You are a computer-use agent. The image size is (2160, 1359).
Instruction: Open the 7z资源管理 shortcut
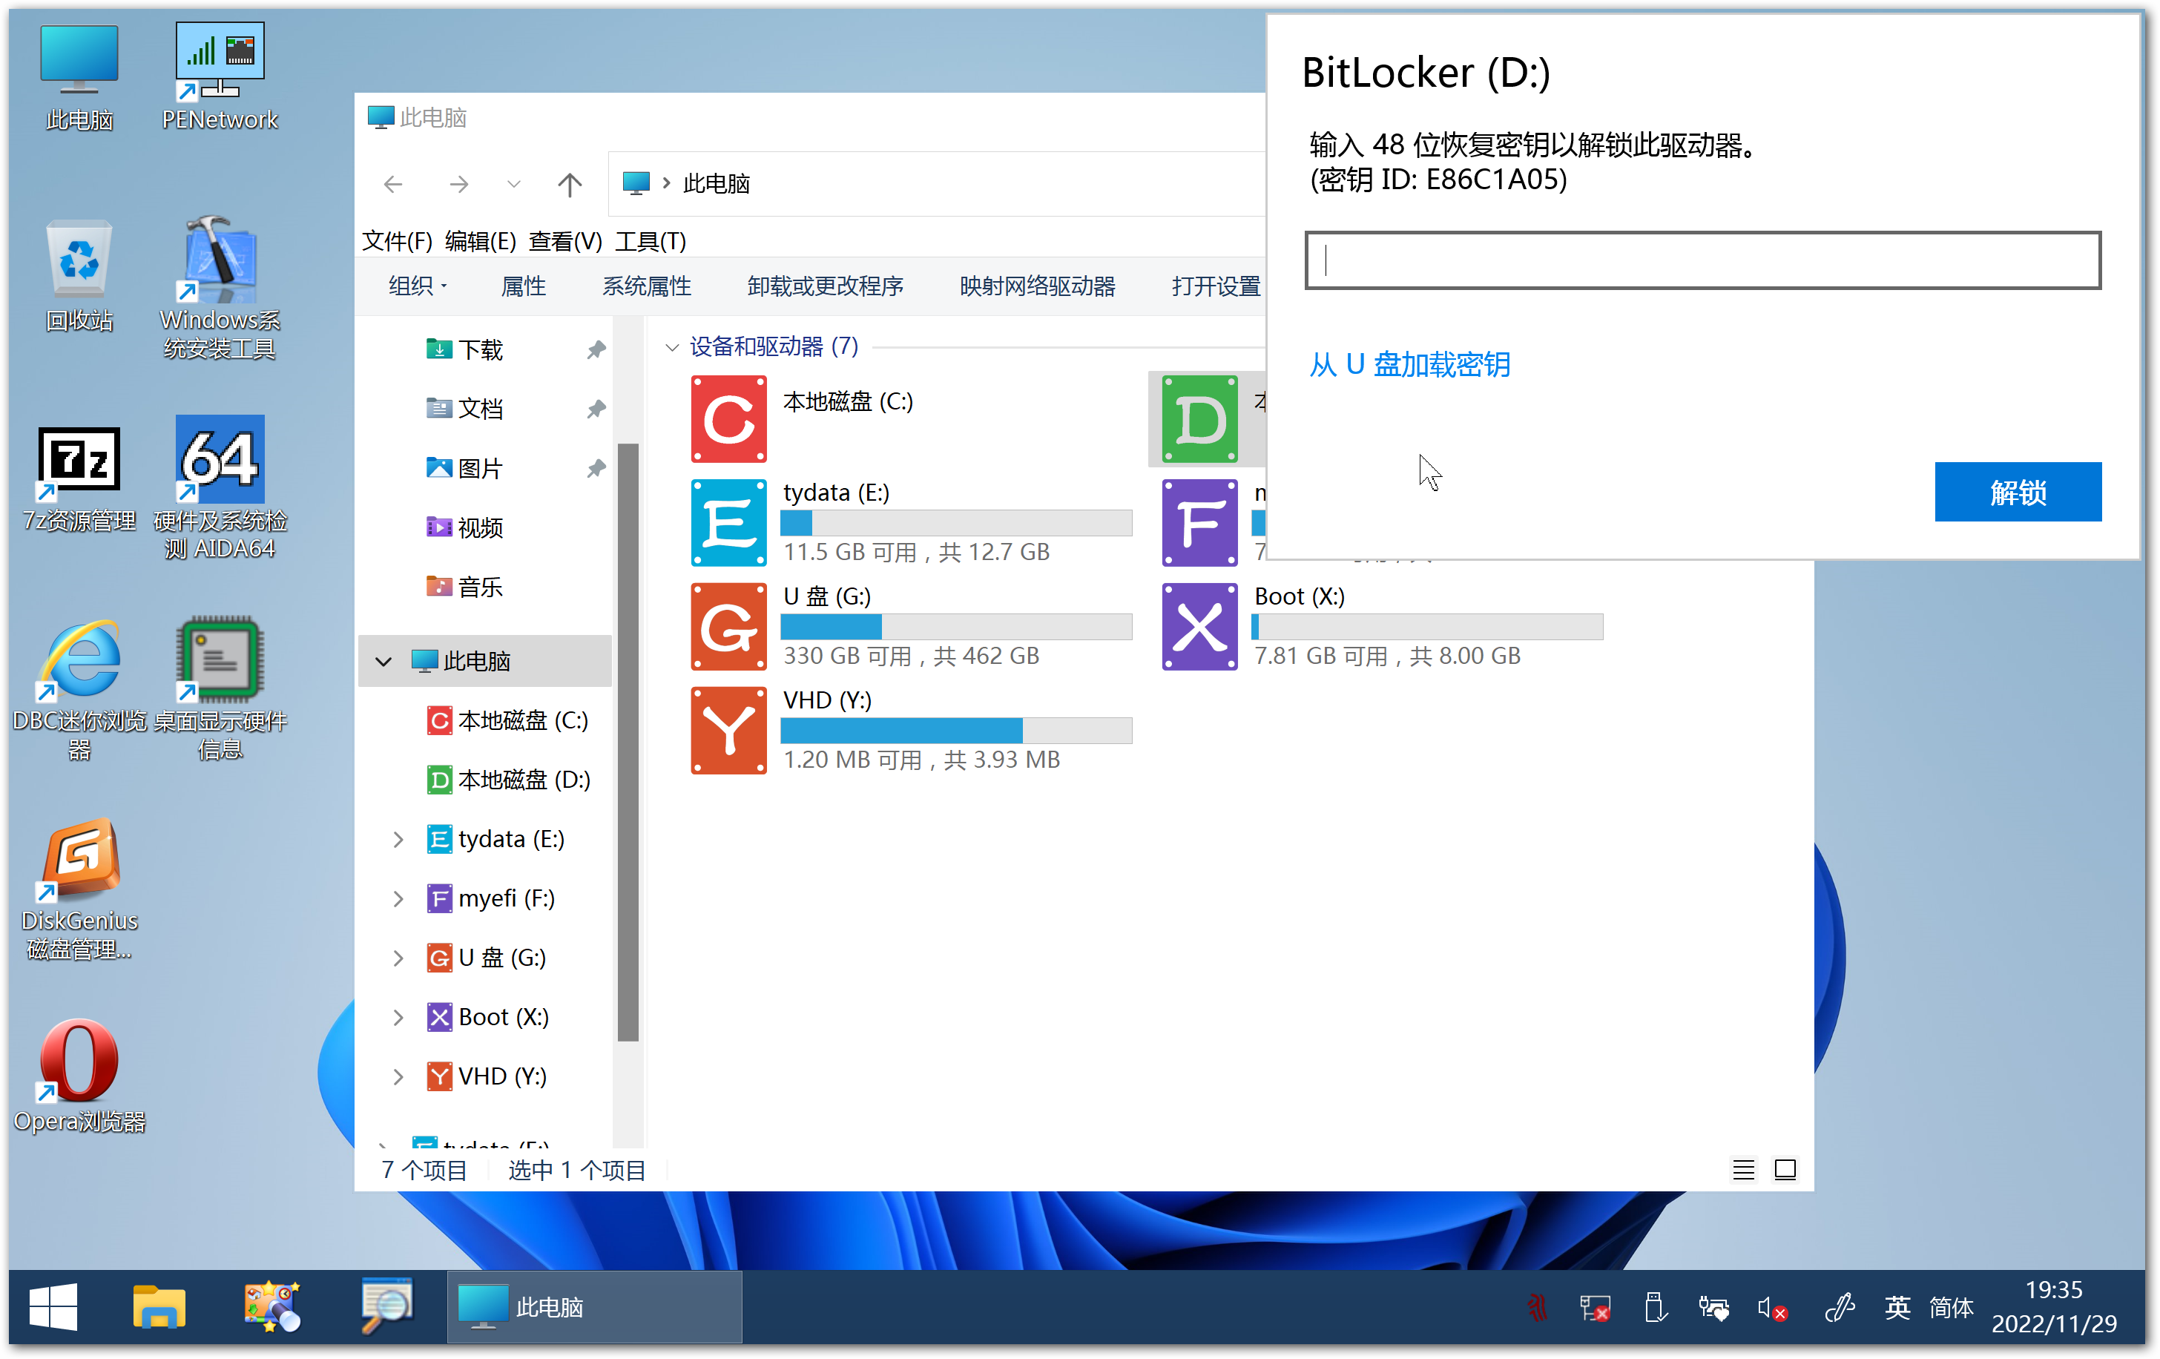(x=79, y=480)
